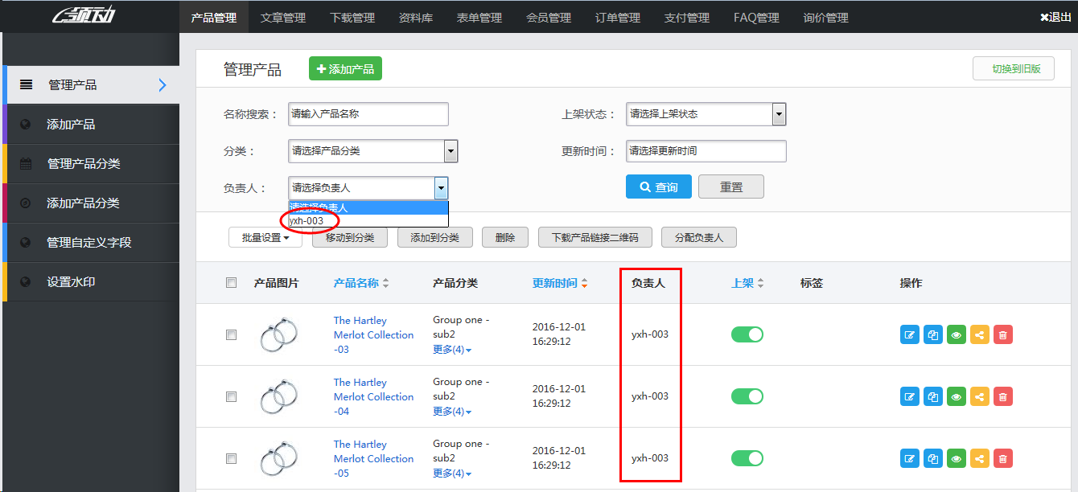
Task: Open edit icon for The Hartley Merlot Collection -05
Action: tap(909, 458)
